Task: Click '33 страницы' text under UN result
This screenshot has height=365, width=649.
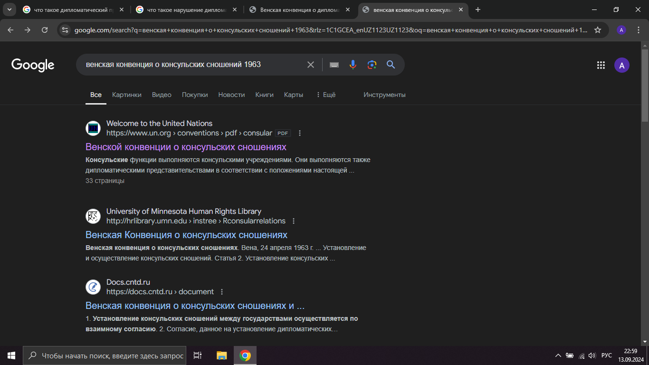Action: [105, 181]
